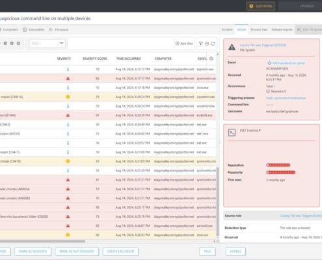
Task: Open the Related objects tab
Action: (x=282, y=30)
